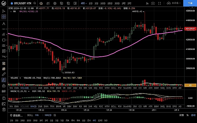Screen dimensions: 197x123
Task: Click the blue favorite star next to BTC/USDT
Action: (x=12, y=3)
